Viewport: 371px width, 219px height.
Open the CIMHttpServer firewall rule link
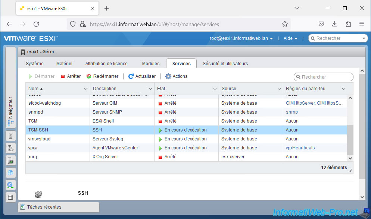point(300,103)
